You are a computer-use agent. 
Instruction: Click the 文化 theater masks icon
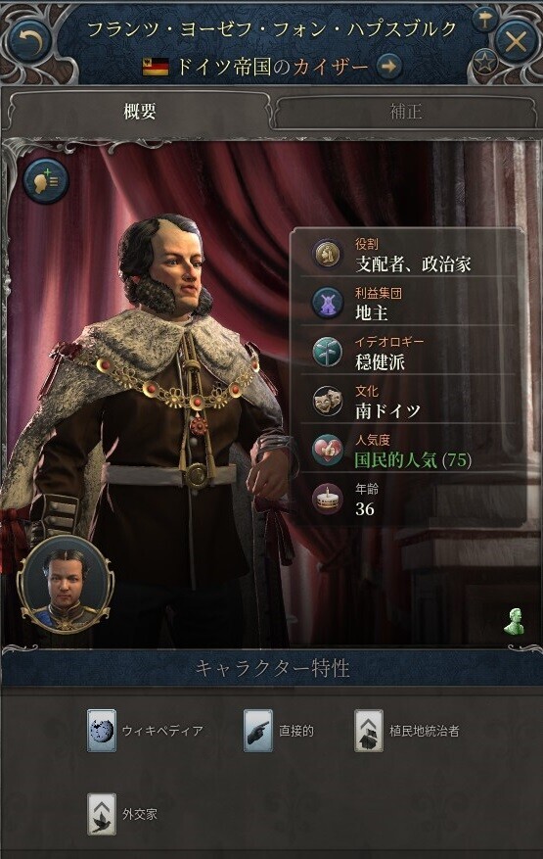coord(327,401)
